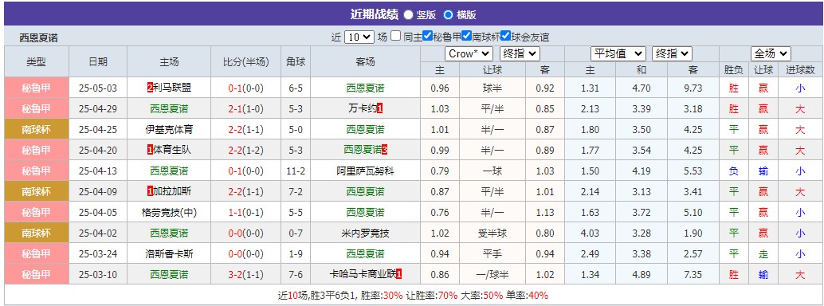Screen dimensions: 824x306
Task: Click home team 利马联盟
Action: point(172,88)
